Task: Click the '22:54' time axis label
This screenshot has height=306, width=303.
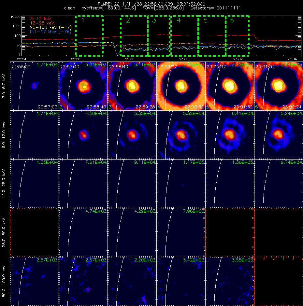Action: point(22,59)
